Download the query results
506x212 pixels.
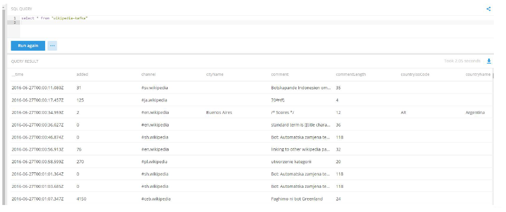coord(489,61)
